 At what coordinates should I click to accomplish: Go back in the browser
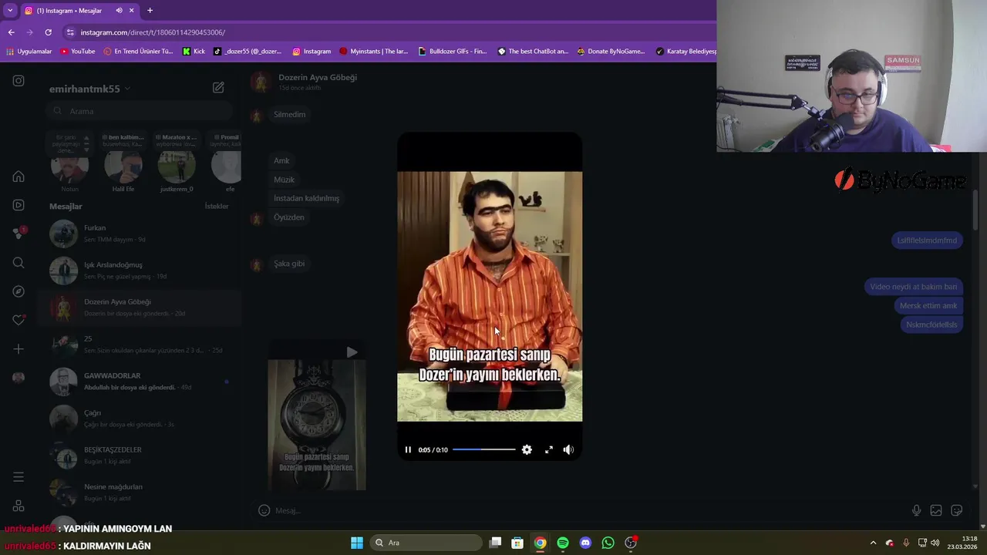click(x=12, y=32)
